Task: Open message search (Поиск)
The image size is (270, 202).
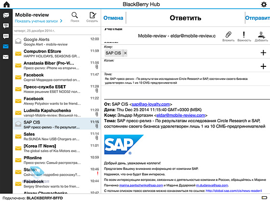Action: [x=75, y=17]
